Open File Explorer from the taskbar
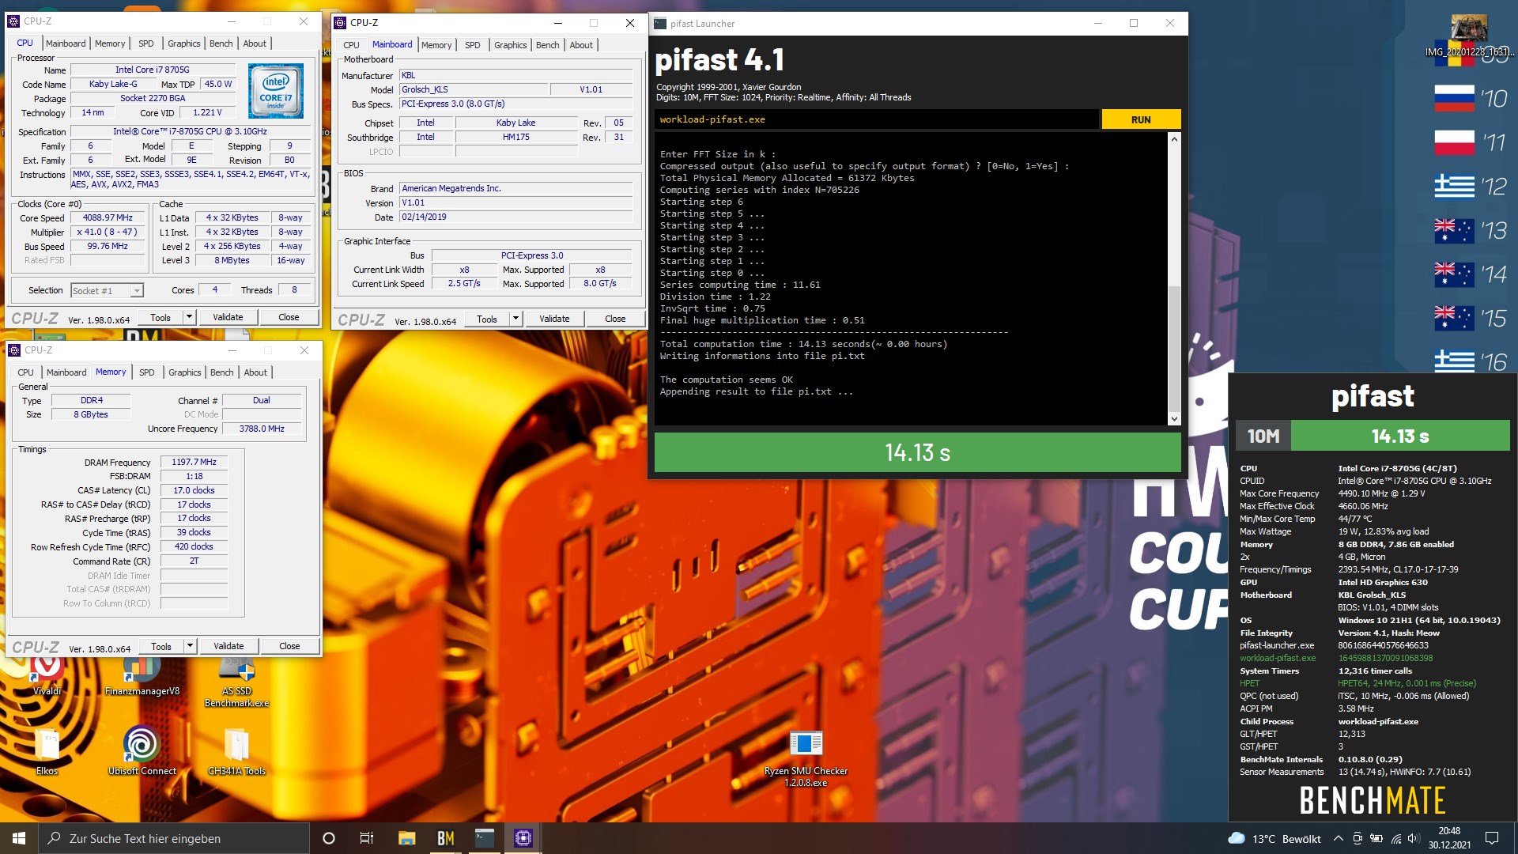The image size is (1518, 854). pos(406,838)
